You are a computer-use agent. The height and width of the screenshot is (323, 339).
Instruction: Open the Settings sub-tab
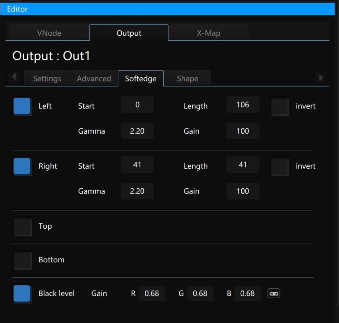(47, 78)
